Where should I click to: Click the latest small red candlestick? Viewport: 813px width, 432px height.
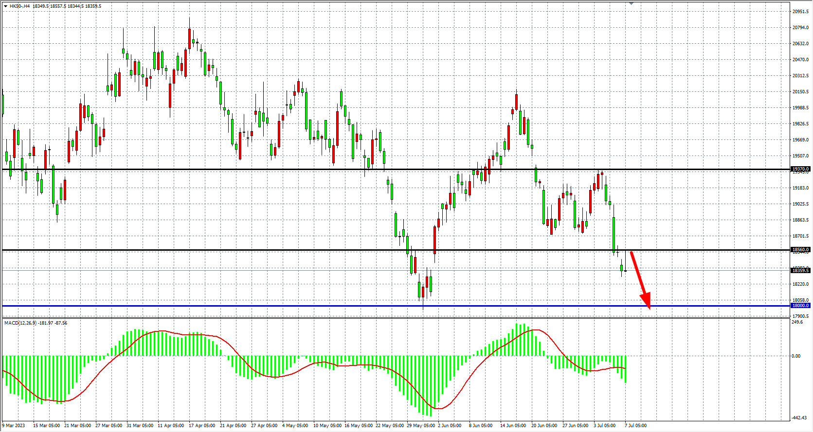pyautogui.click(x=625, y=270)
